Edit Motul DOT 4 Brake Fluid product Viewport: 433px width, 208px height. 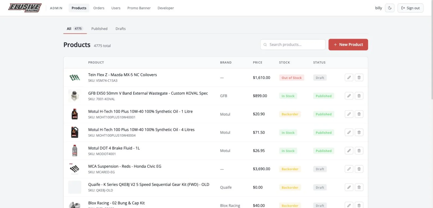point(349,151)
